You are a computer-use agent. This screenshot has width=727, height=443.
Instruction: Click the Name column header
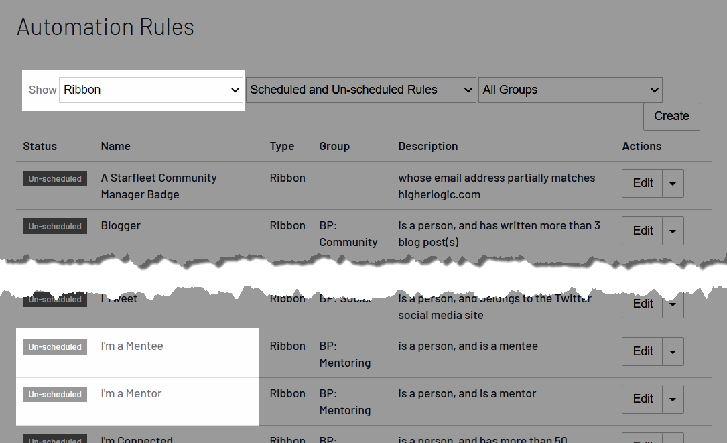(115, 146)
